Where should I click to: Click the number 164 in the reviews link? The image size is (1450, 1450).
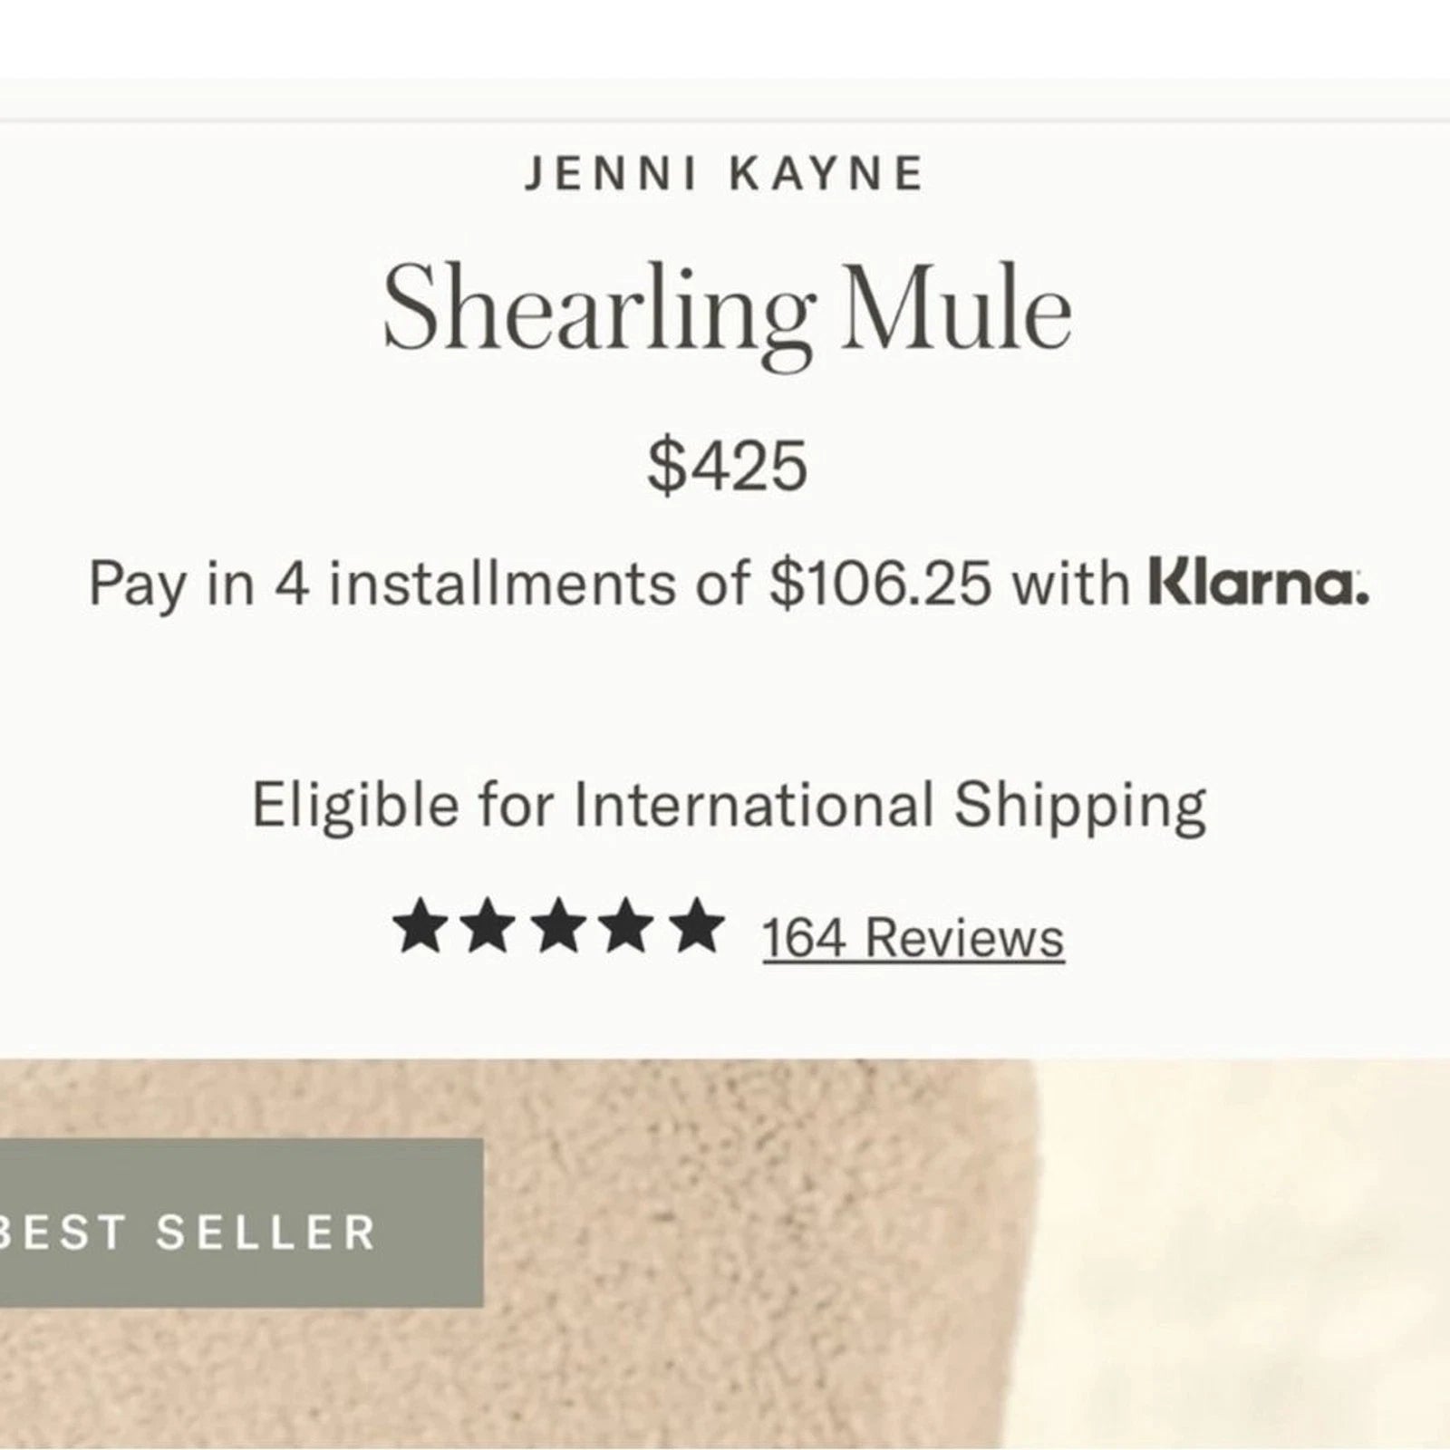click(x=804, y=937)
